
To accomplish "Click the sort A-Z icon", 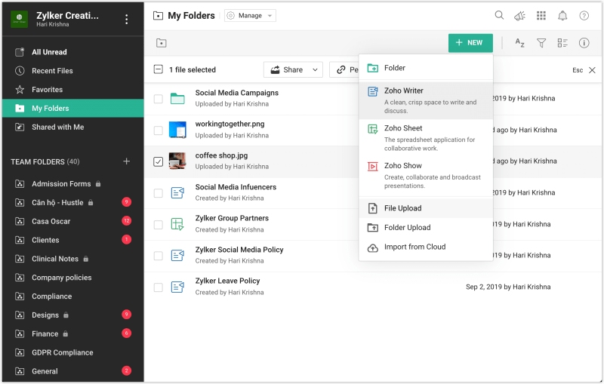I will [x=519, y=43].
